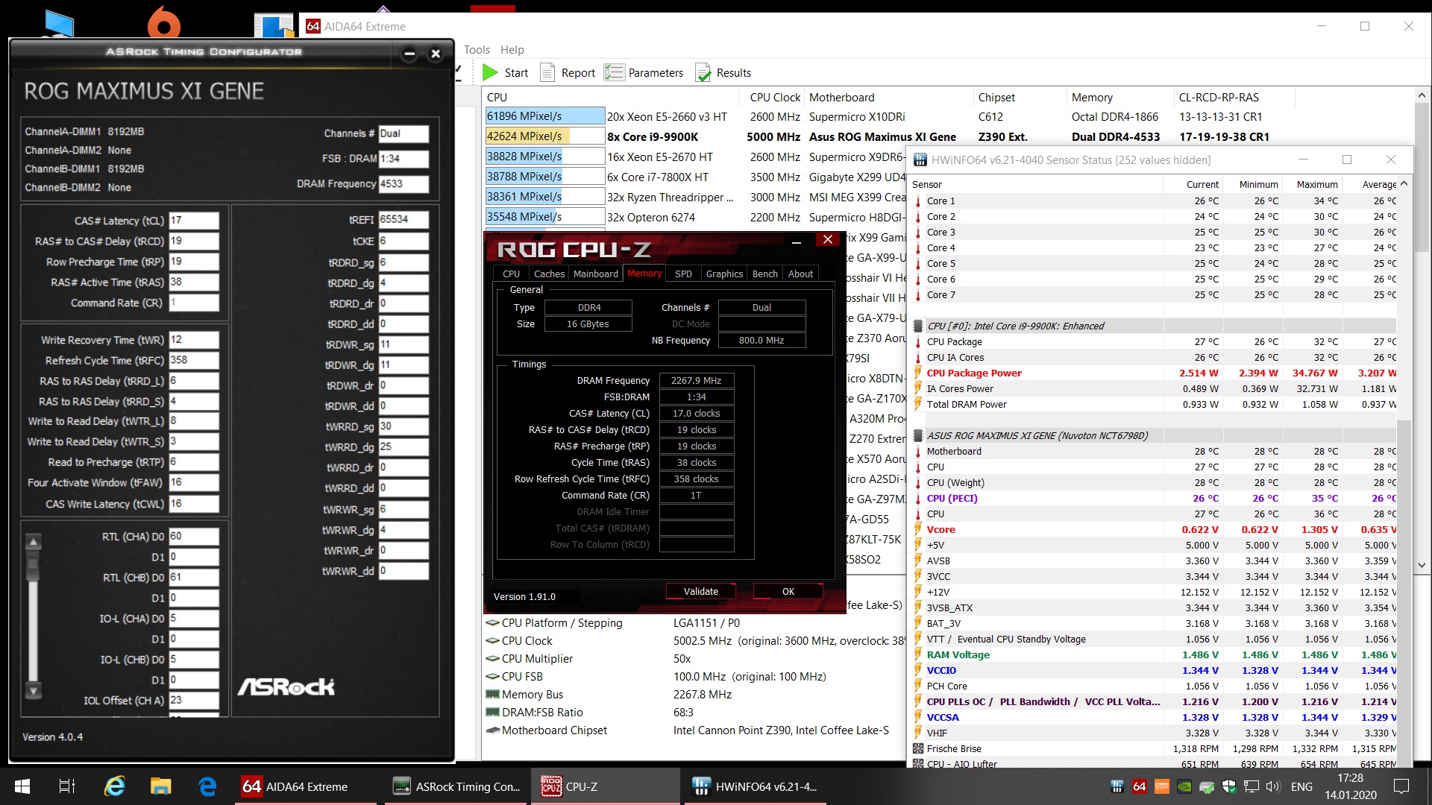This screenshot has width=1432, height=805.
Task: Select the Mainboard tab in CPU-Z
Action: 595,274
